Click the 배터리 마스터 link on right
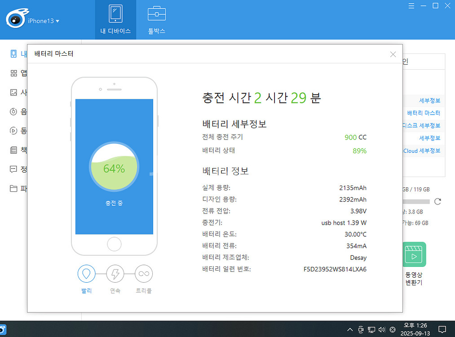 click(423, 113)
